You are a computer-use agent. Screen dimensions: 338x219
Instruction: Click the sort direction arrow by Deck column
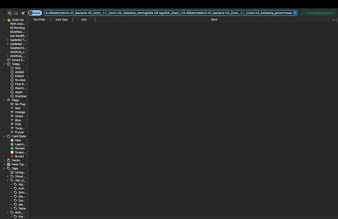(334, 20)
